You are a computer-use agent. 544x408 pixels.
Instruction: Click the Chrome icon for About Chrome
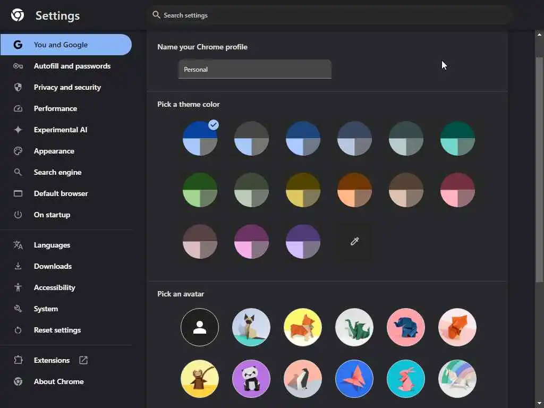(18, 381)
